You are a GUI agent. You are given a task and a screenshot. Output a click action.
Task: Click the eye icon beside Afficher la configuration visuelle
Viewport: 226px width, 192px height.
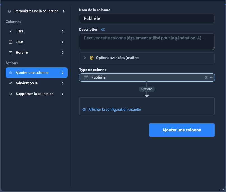[x=84, y=110]
